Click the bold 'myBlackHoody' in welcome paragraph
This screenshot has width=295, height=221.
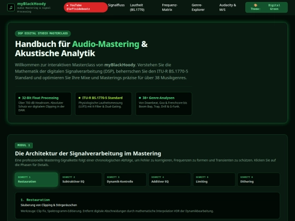tap(120, 65)
